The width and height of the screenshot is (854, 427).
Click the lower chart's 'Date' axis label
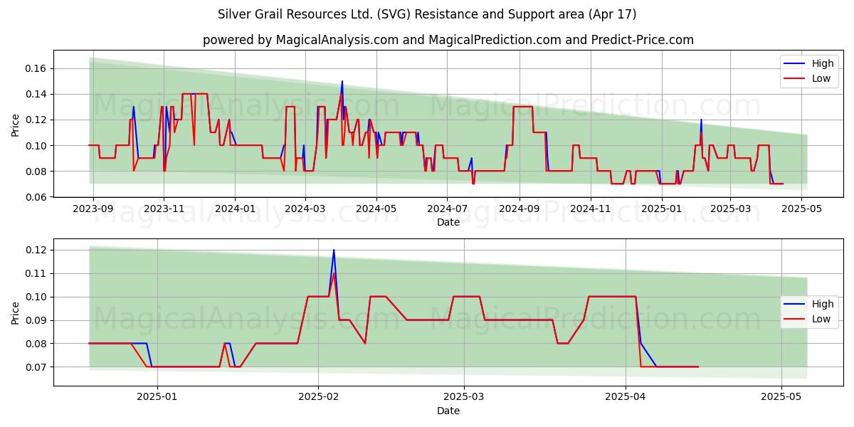tap(448, 411)
